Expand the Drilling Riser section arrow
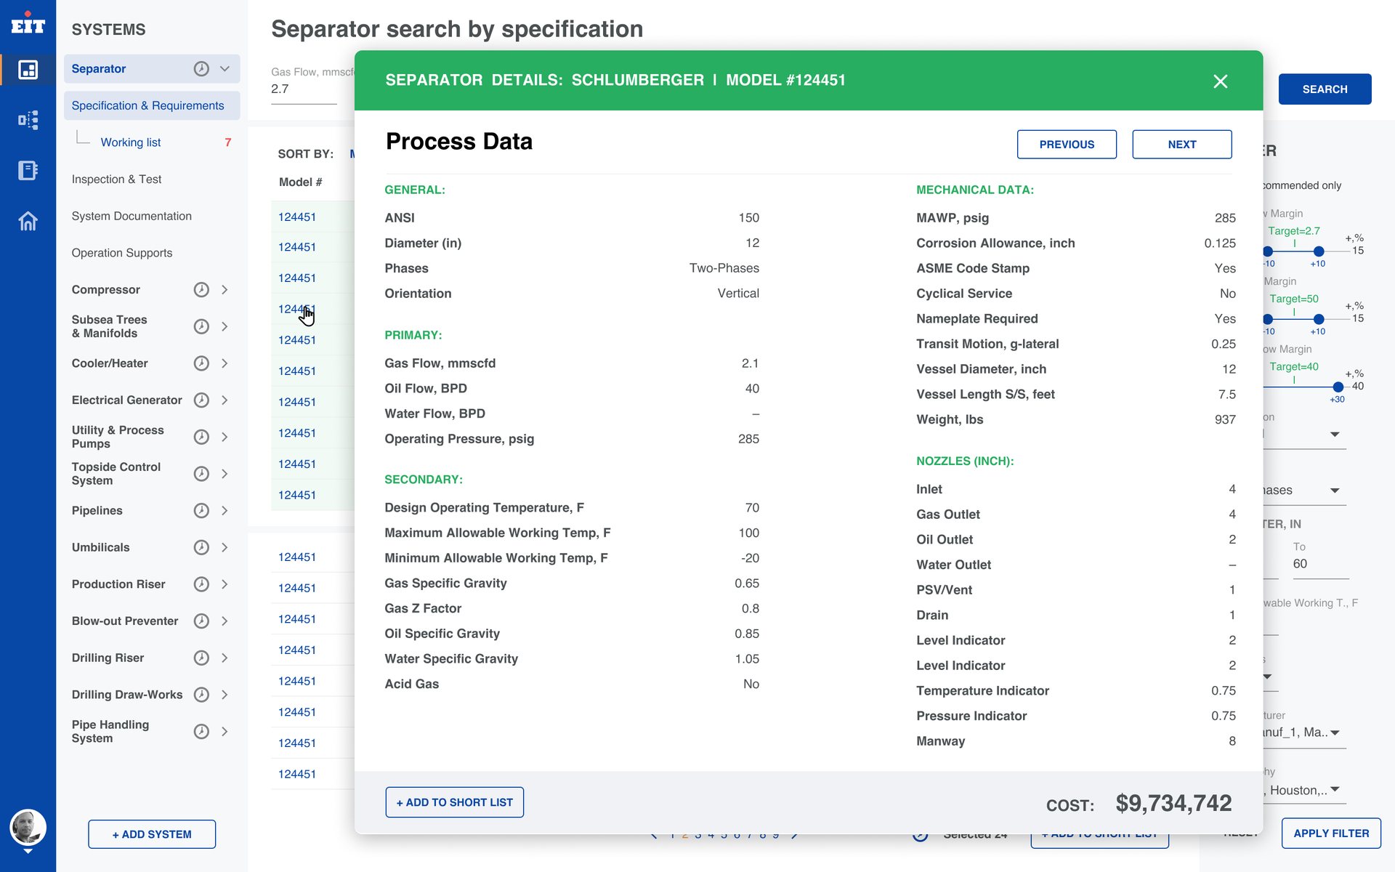The height and width of the screenshot is (872, 1395). tap(225, 658)
